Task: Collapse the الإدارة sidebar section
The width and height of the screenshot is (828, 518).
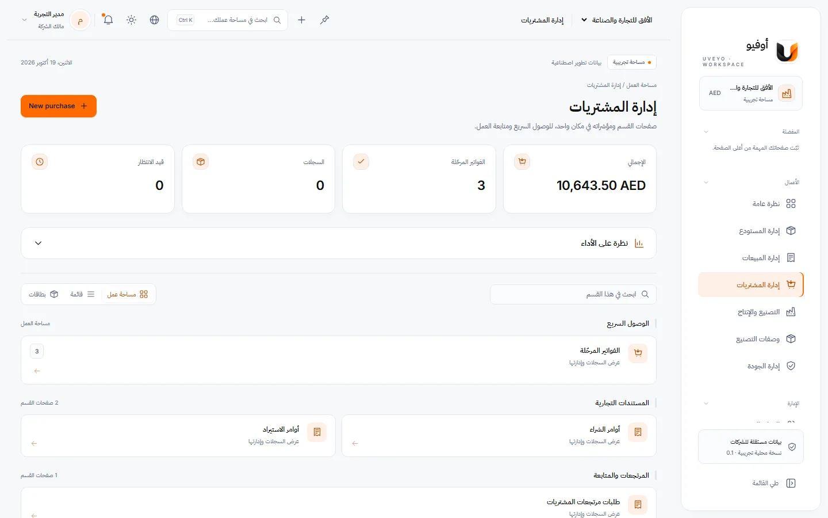Action: pos(706,403)
